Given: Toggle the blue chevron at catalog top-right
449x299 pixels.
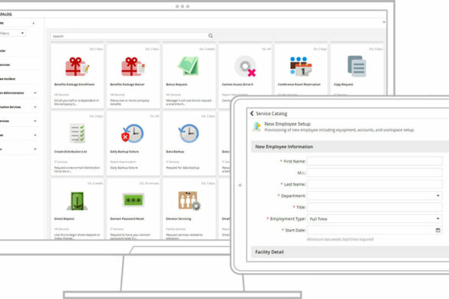Looking at the screenshot, I should [384, 22].
